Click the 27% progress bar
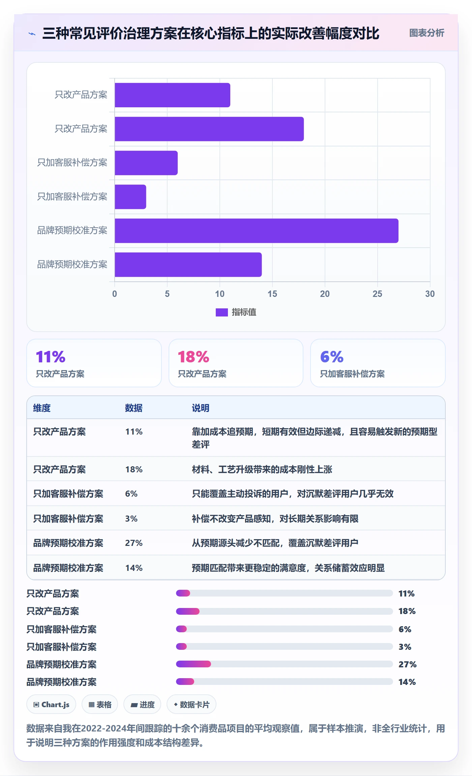 (x=284, y=664)
